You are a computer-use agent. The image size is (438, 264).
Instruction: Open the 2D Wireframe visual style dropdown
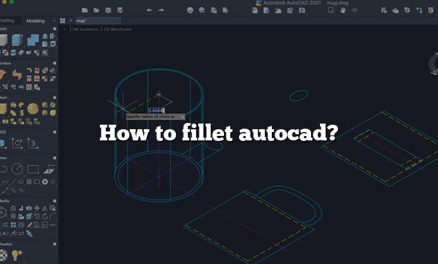click(x=117, y=29)
